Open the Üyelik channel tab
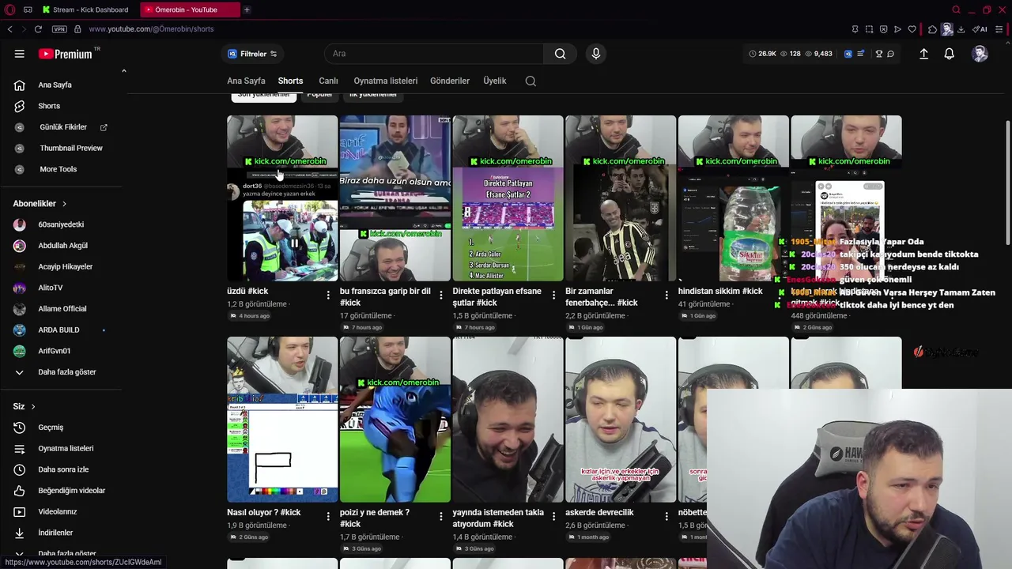The image size is (1012, 569). pyautogui.click(x=495, y=81)
